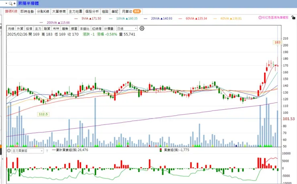Open the 主力地圖 tab
This screenshot has height=184, width=297.
75,12
